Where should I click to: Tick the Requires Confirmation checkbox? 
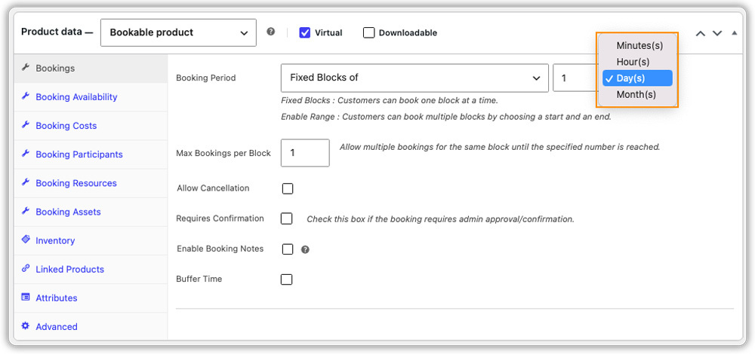pyautogui.click(x=286, y=218)
